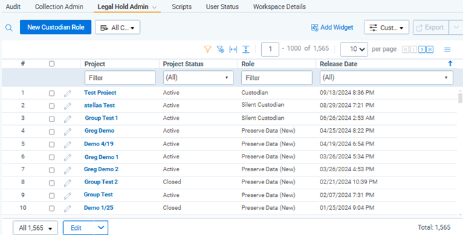
Task: Open the Group Test project link
Action: 98,194
